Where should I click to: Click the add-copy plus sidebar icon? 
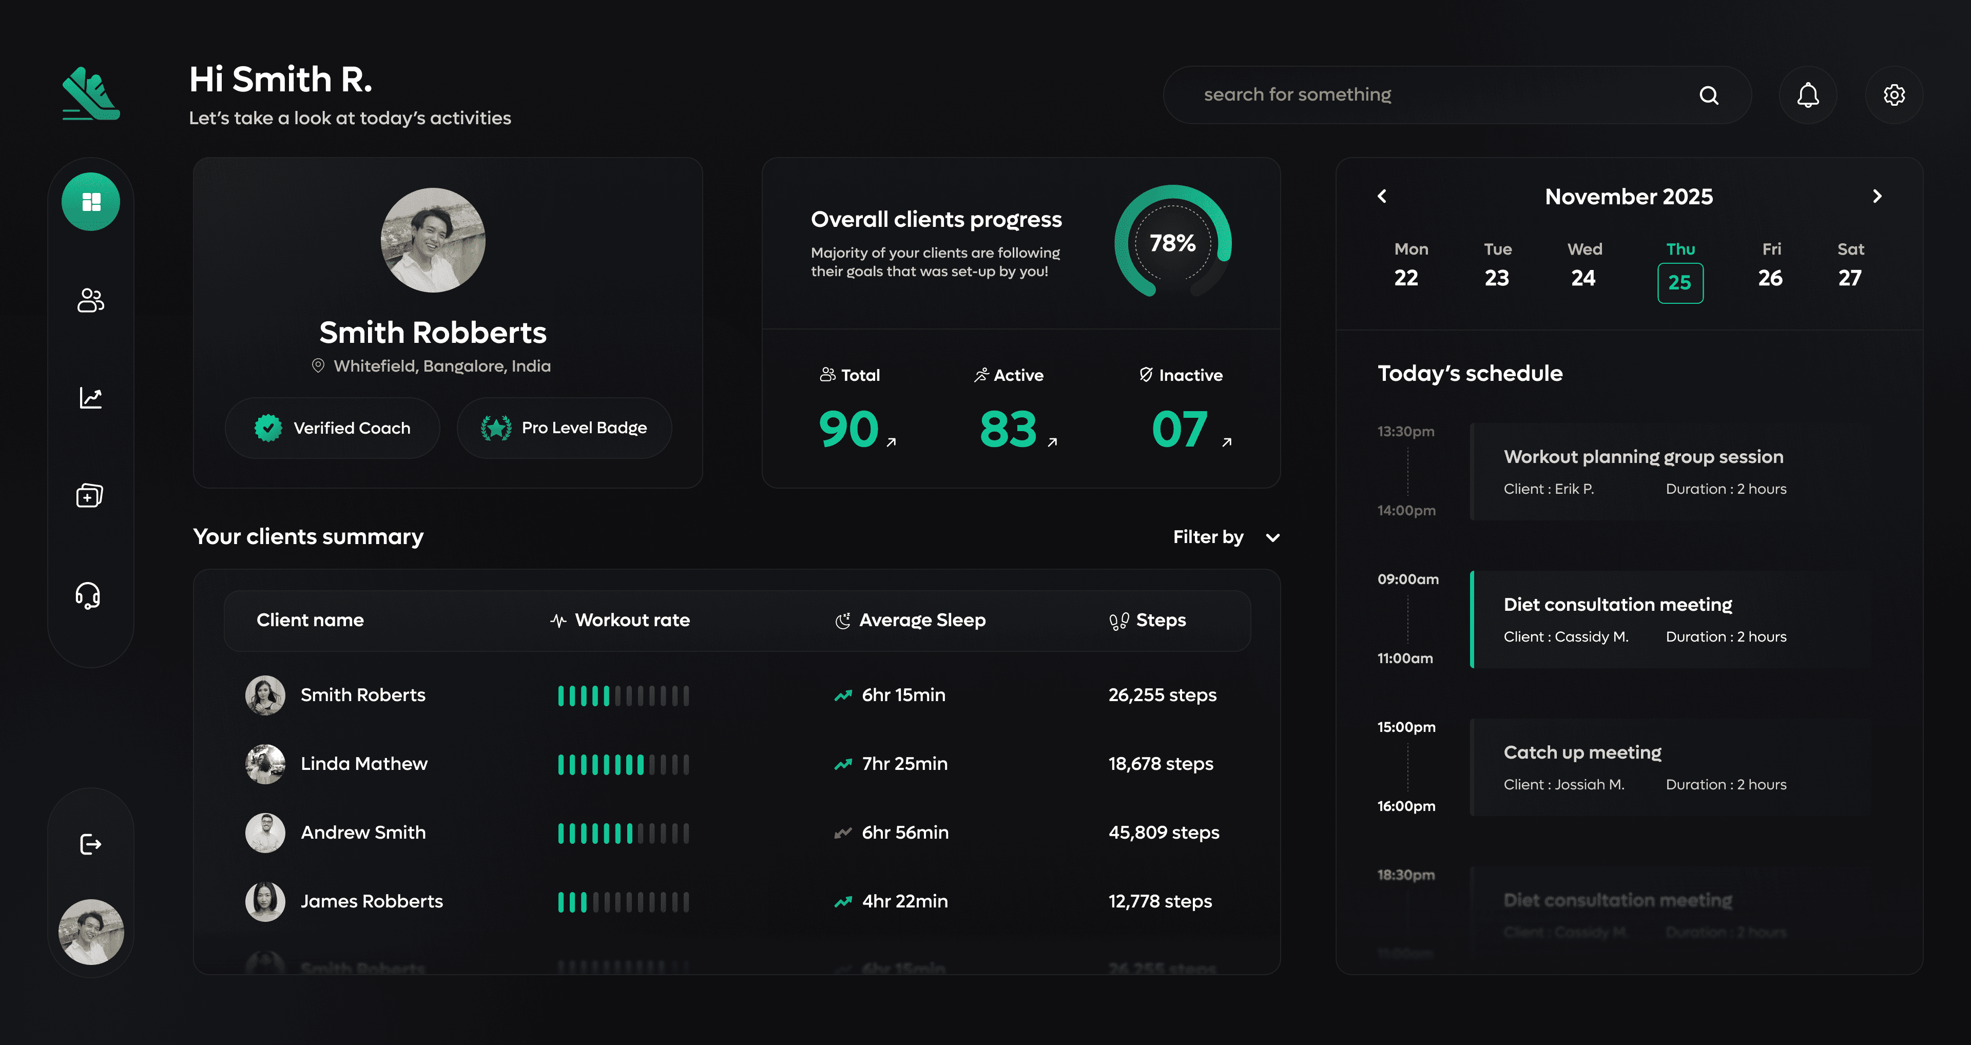pyautogui.click(x=89, y=496)
